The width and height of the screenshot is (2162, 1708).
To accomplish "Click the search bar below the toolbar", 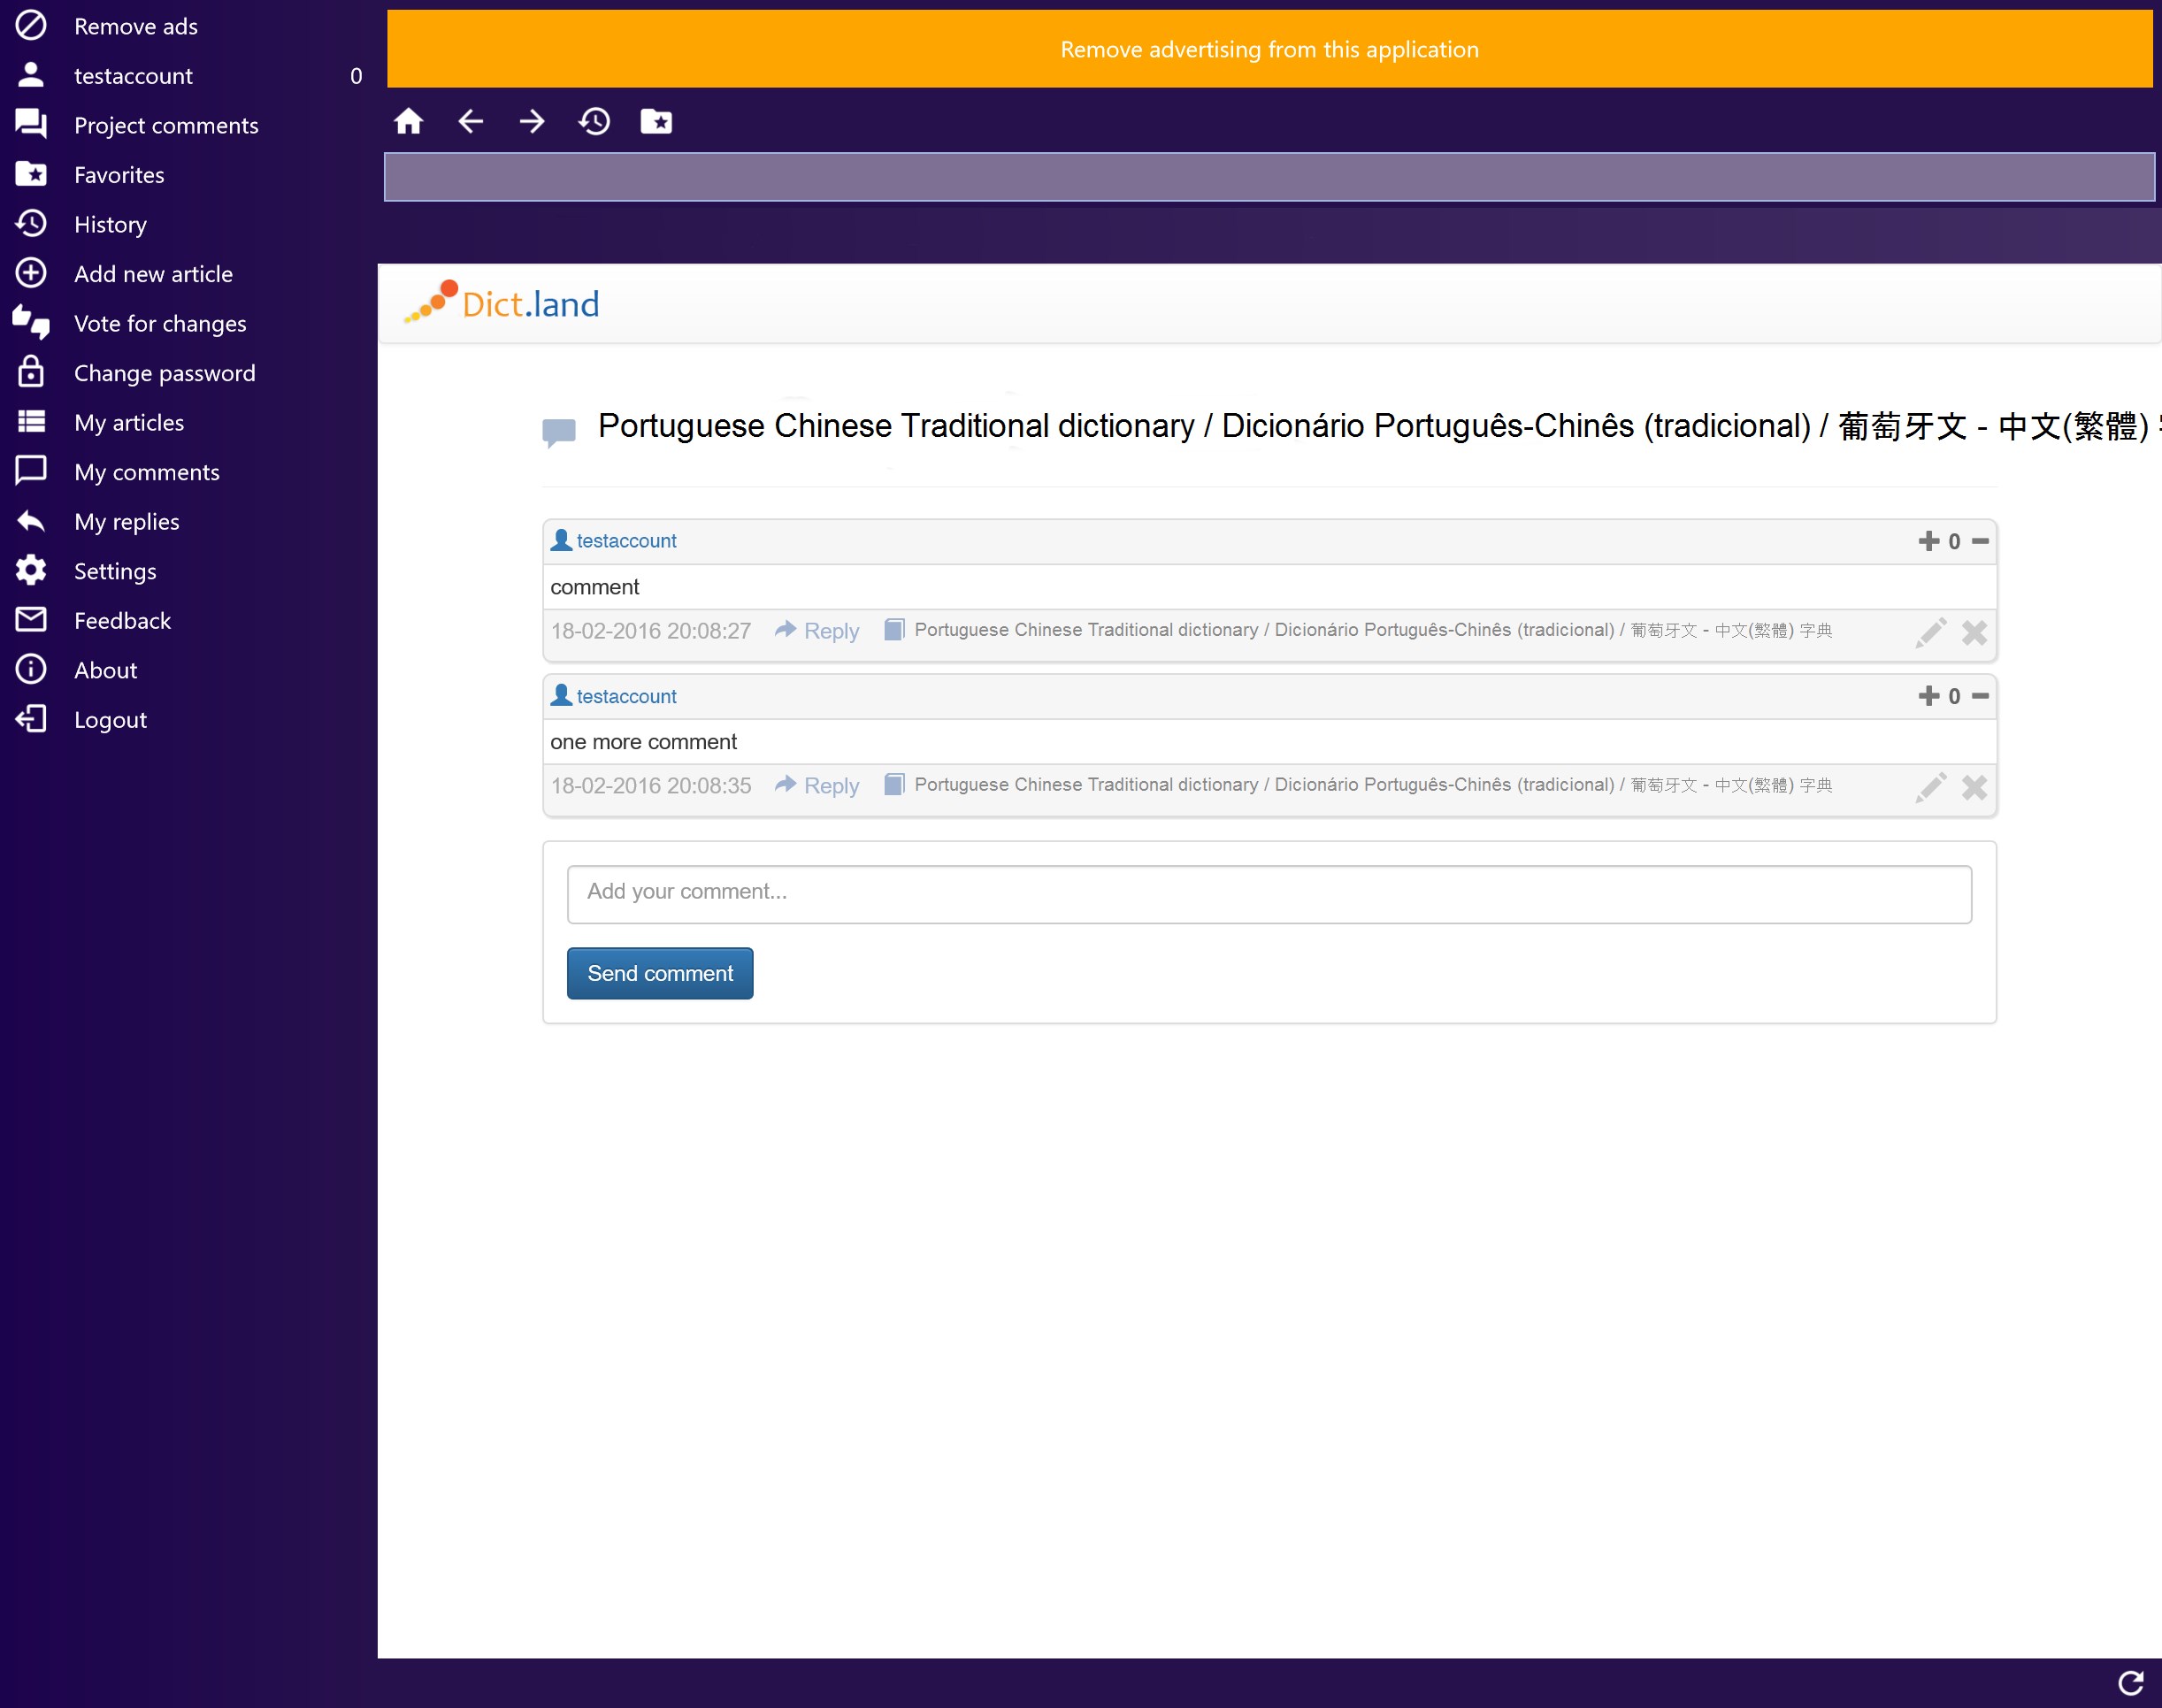I will 1269,177.
